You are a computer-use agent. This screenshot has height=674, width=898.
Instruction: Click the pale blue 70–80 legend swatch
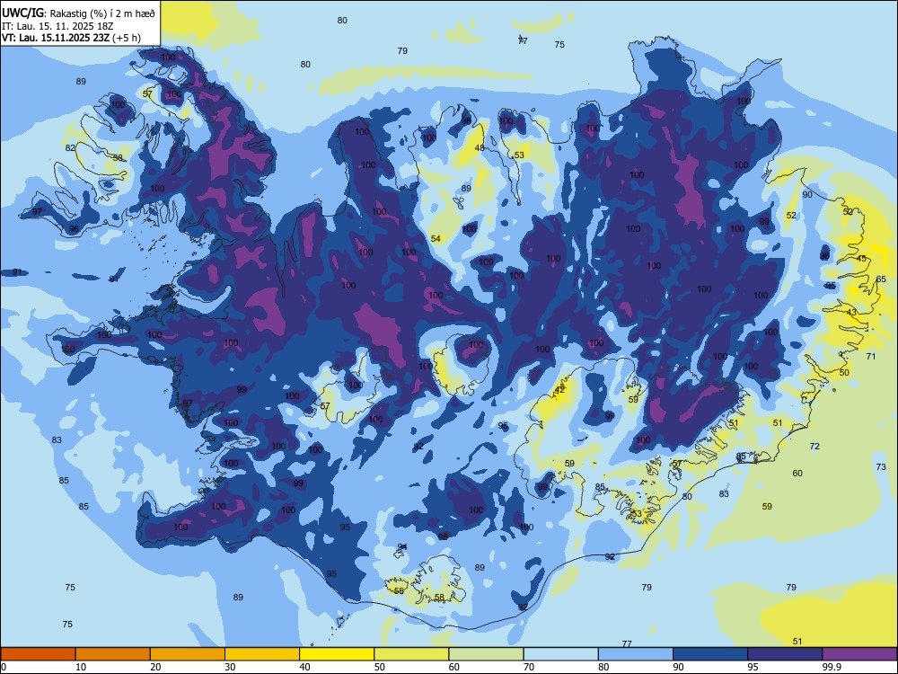click(x=561, y=654)
